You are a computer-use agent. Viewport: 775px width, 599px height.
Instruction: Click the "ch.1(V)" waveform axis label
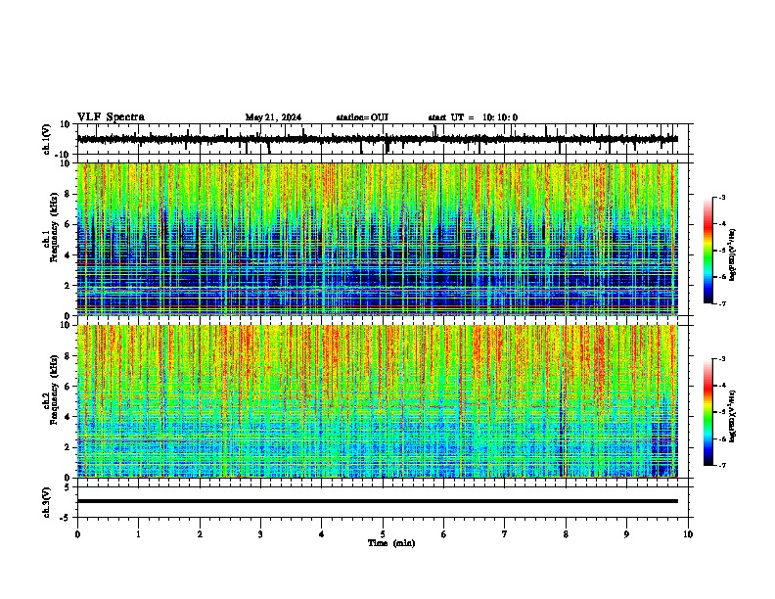[x=47, y=139]
